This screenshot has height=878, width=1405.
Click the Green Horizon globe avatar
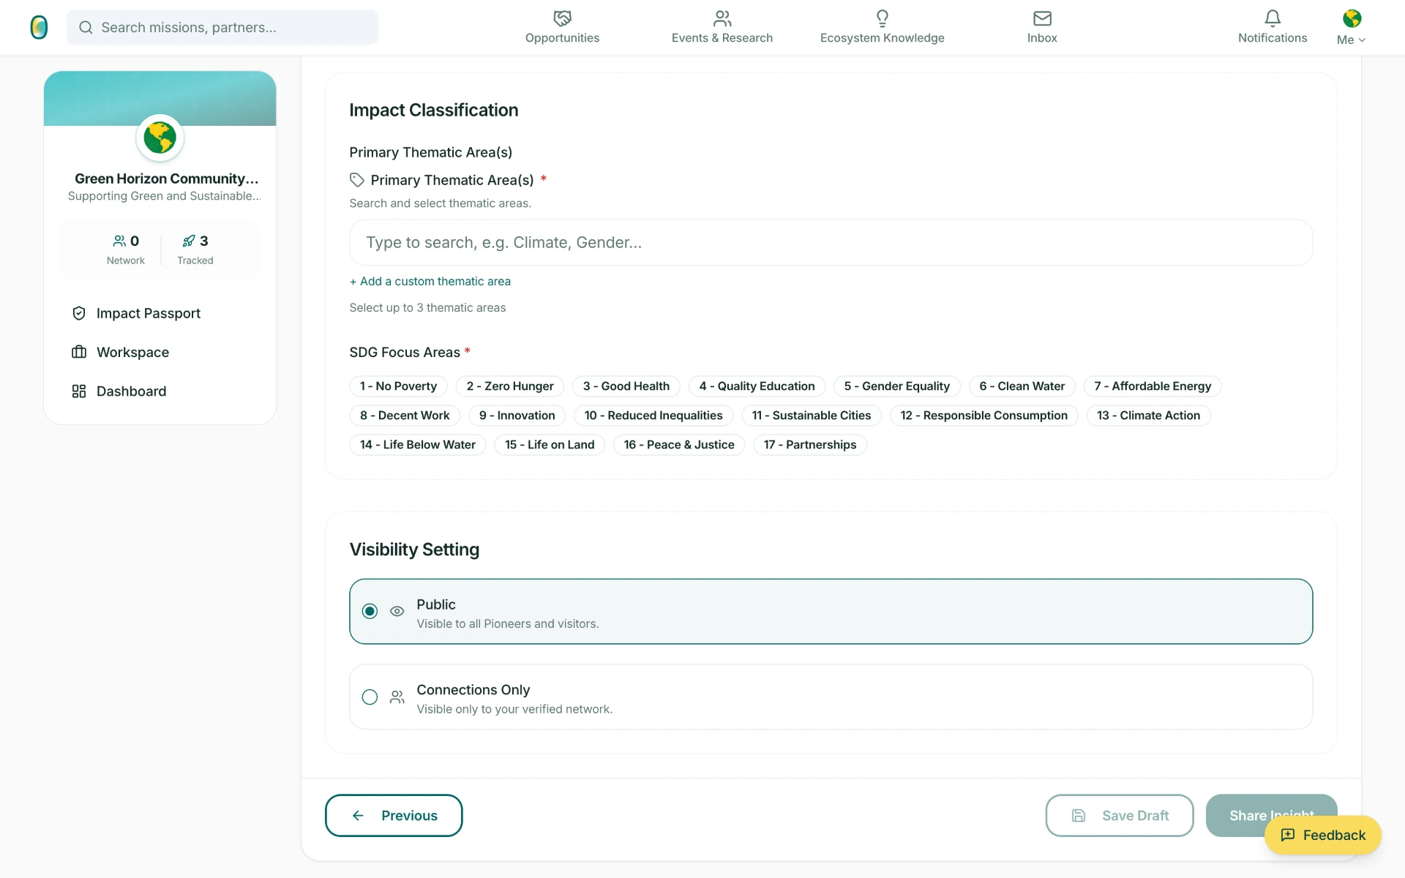point(160,138)
